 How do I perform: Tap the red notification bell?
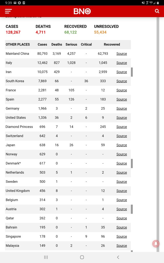(156, 243)
